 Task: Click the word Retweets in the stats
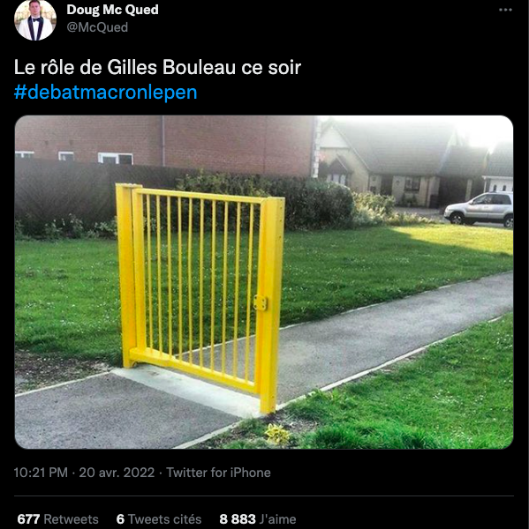[71, 519]
